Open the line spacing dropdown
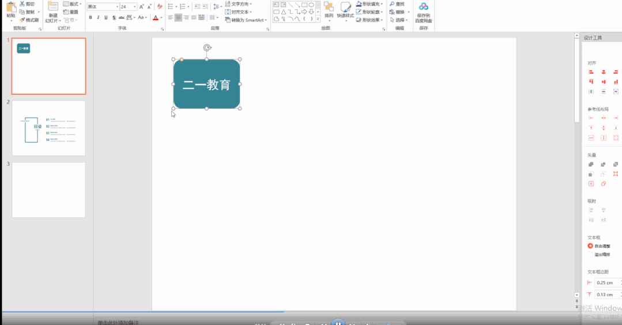This screenshot has width=622, height=325. tap(217, 7)
